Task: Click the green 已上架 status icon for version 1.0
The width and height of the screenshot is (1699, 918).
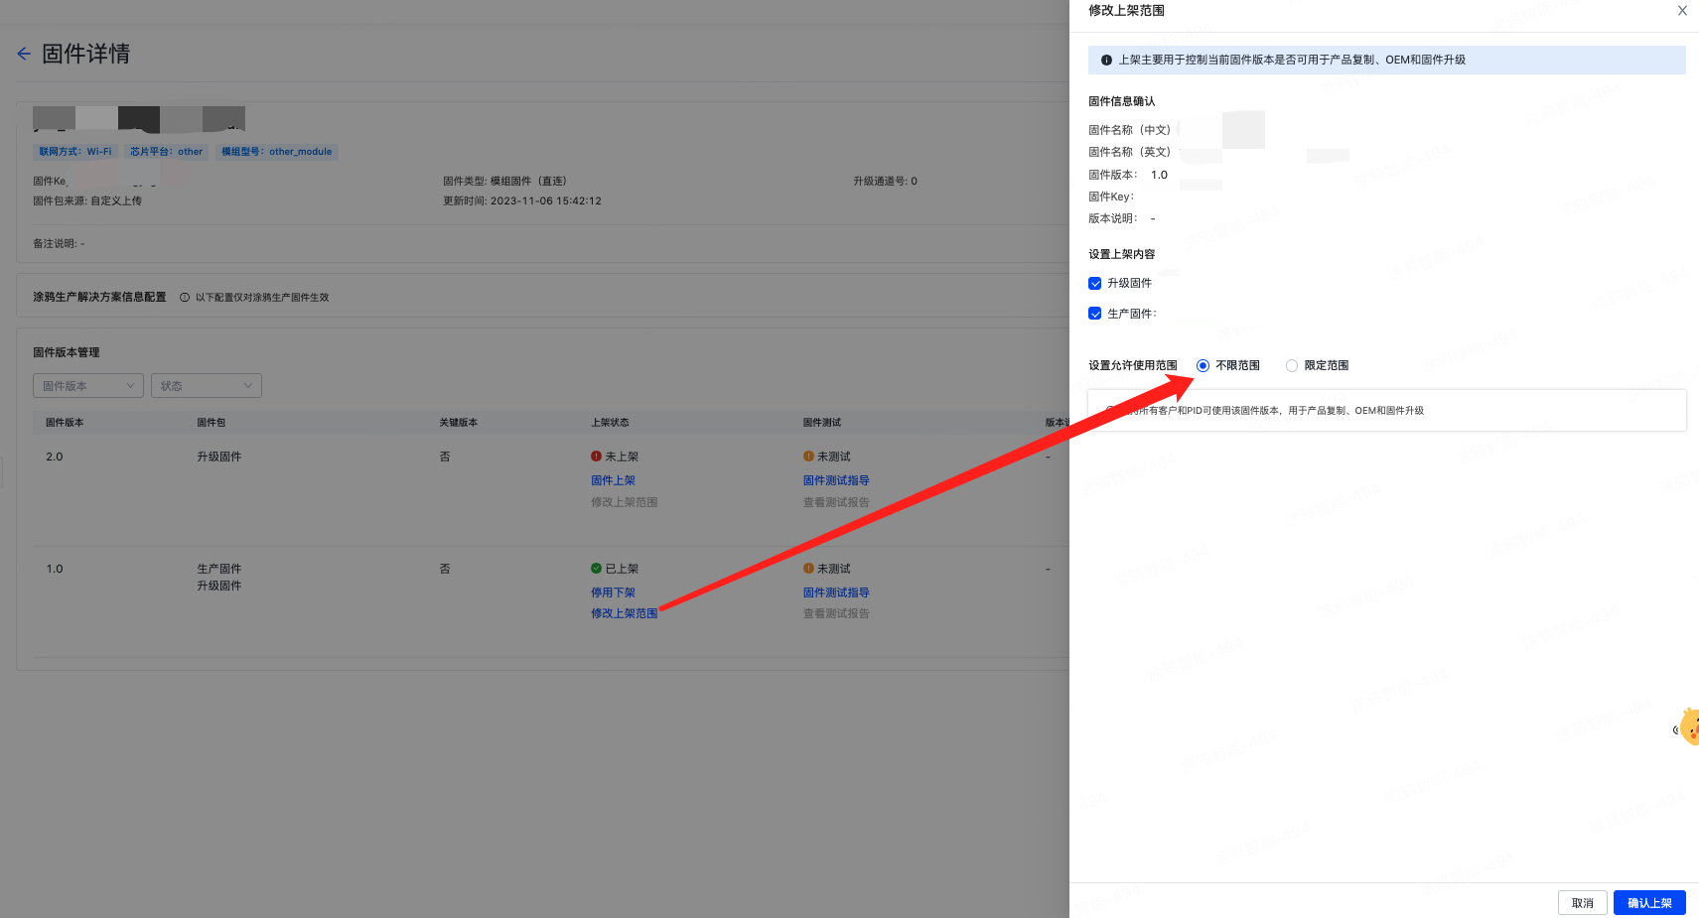Action: pos(596,569)
